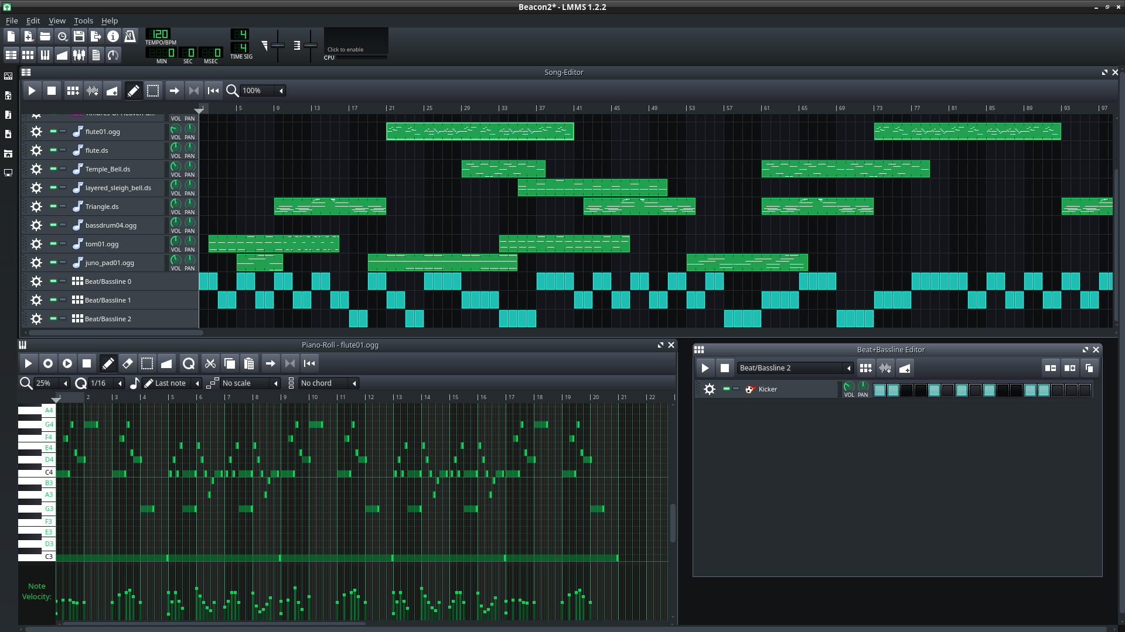
Task: Create a new project
Action: 11,36
